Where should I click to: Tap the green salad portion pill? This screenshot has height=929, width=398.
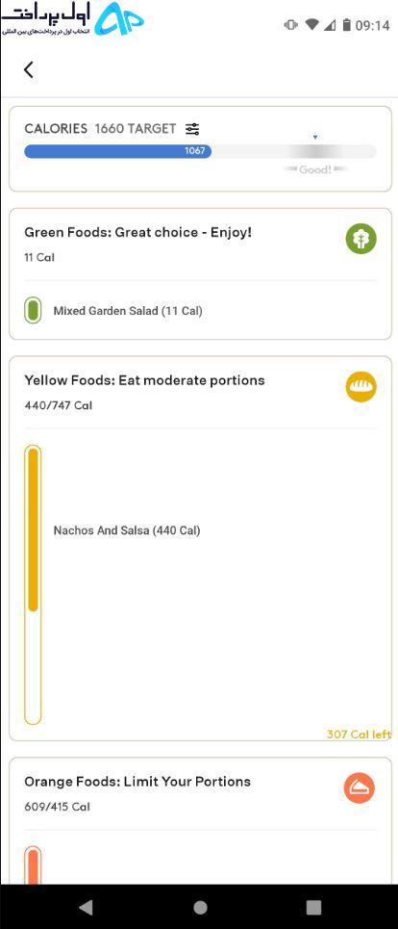[x=33, y=310]
